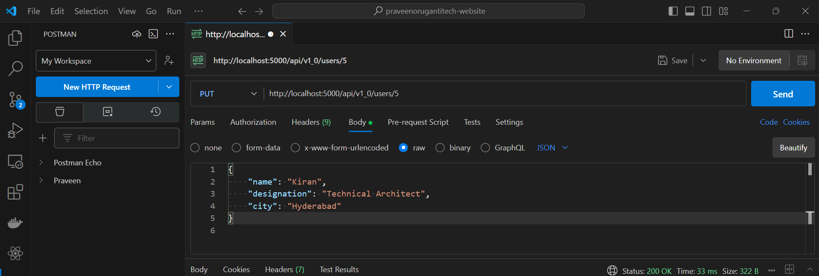Image resolution: width=819 pixels, height=276 pixels.
Task: Open the PUT method dropdown
Action: 228,94
